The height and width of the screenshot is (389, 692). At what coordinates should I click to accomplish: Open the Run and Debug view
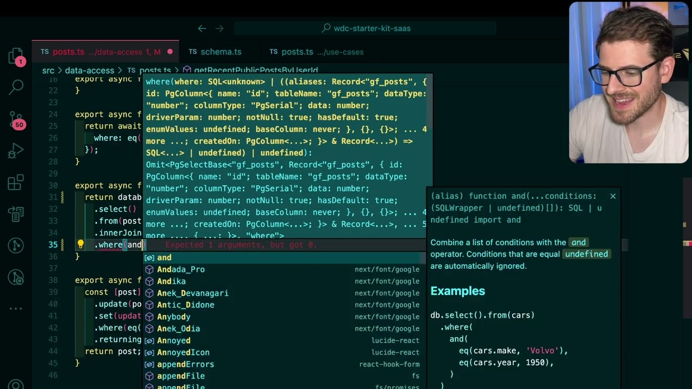tap(16, 151)
